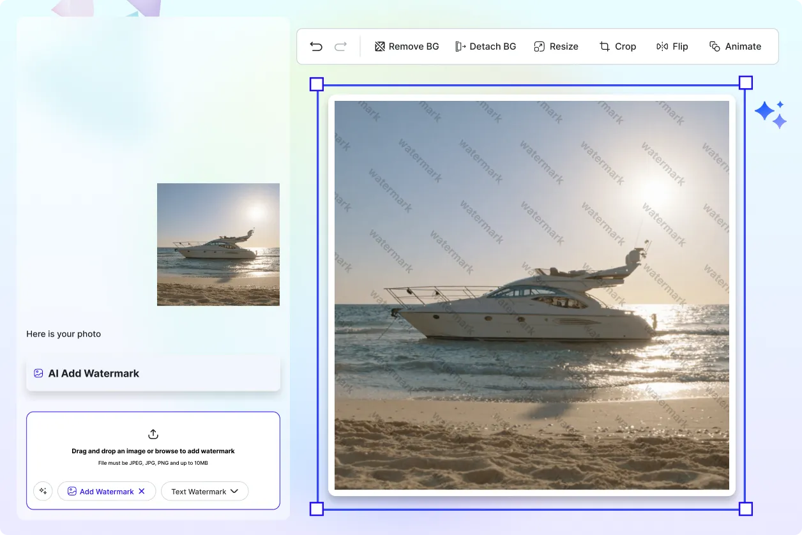Click the small boat photo thumbnail
This screenshot has height=535, width=802.
point(218,245)
